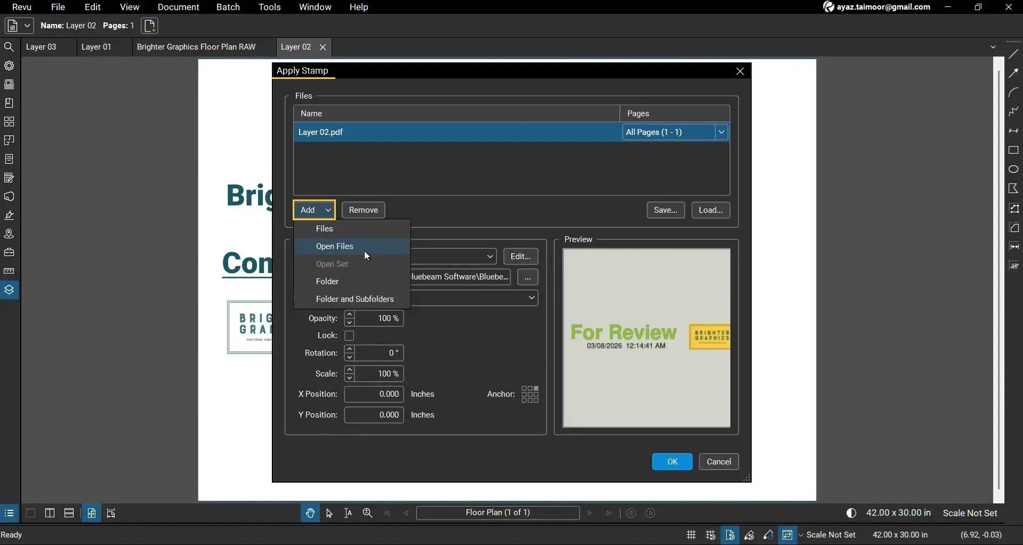This screenshot has width=1023, height=545.
Task: Toggle Show Grid in status bar
Action: click(691, 535)
